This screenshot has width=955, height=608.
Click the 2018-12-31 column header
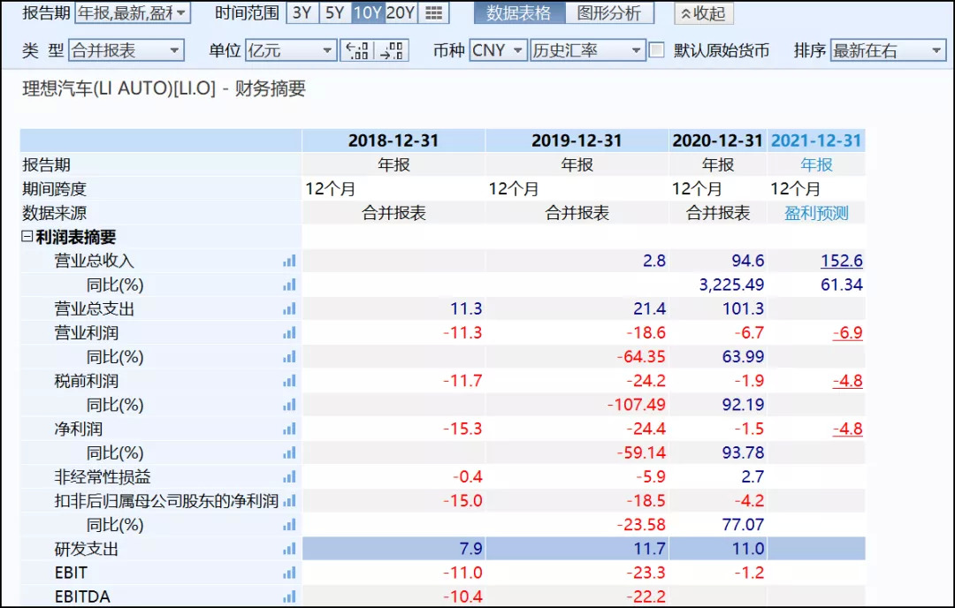393,141
